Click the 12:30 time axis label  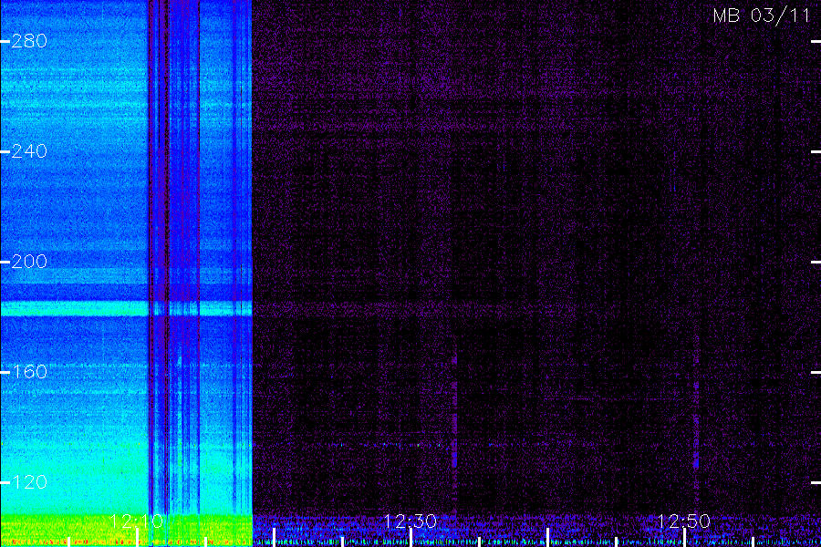click(410, 521)
